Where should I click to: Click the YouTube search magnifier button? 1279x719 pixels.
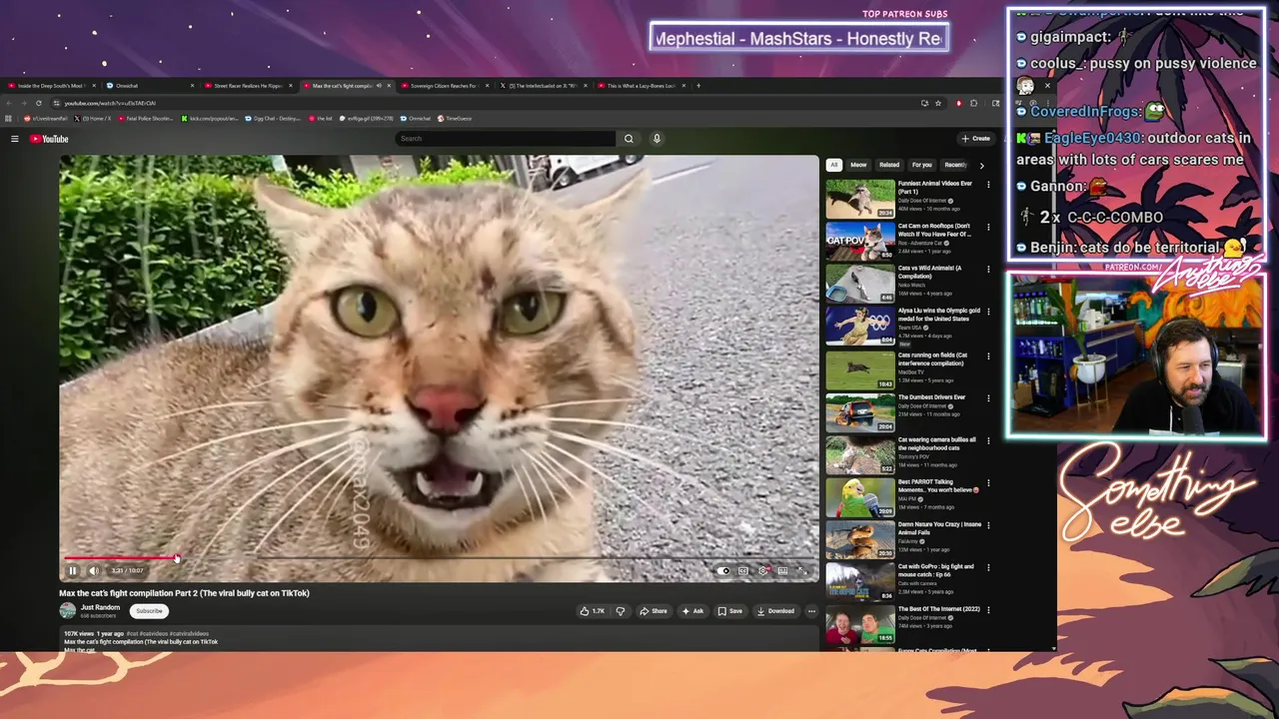tap(629, 139)
